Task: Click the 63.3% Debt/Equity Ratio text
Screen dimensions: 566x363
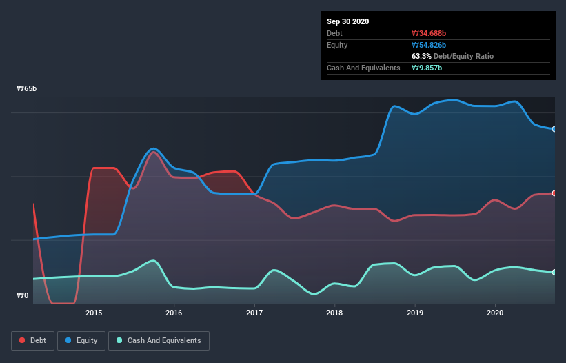Action: click(453, 57)
